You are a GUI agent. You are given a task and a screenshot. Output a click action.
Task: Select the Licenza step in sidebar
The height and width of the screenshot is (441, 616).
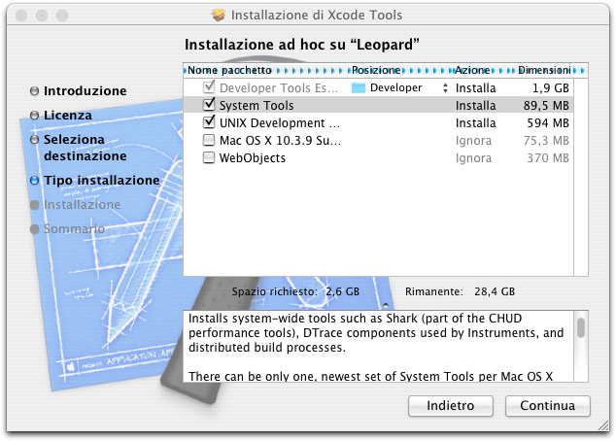68,115
